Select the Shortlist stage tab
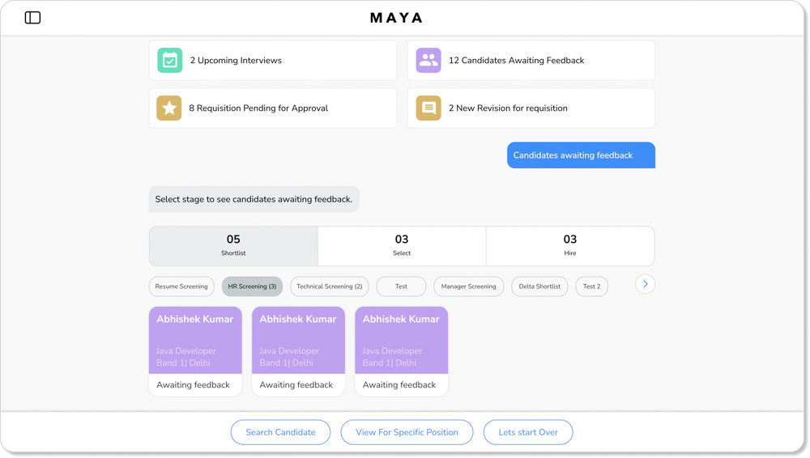Viewport: 810px width, 458px height. [233, 246]
